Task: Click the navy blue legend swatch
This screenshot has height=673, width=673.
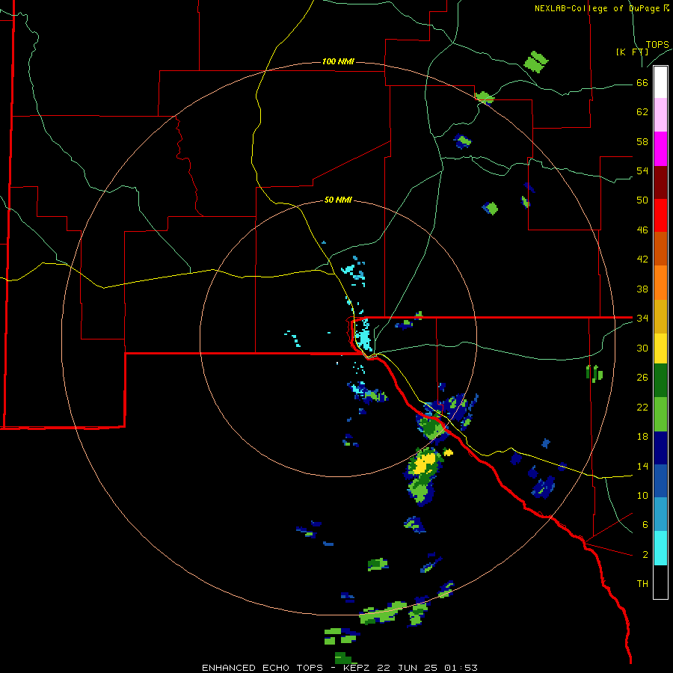Action: [x=660, y=448]
